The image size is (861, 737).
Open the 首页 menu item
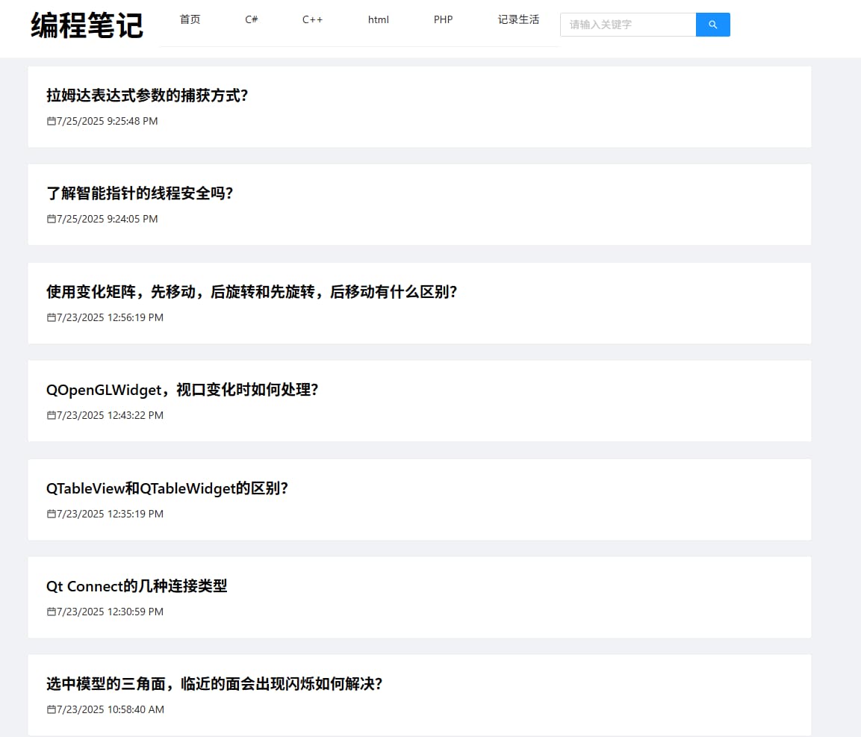click(x=190, y=20)
